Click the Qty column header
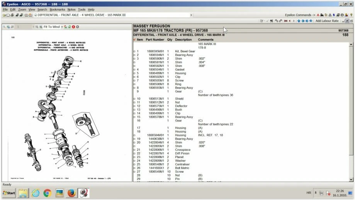Viewport: 355px width, 200px height. 170,40
